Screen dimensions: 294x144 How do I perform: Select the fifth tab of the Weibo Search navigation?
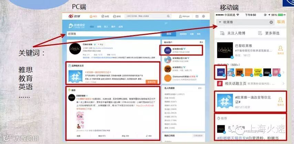pos(120,26)
